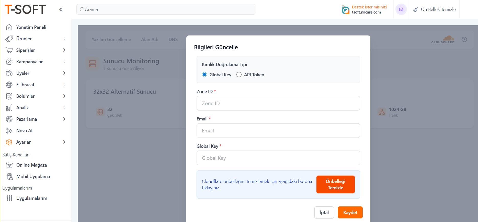
Task: Click the cache broom icon in header
Action: coord(416,9)
